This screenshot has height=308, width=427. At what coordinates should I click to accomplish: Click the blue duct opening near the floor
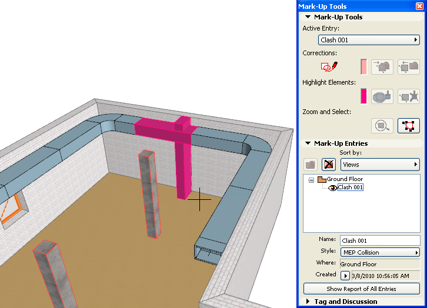tap(208, 255)
